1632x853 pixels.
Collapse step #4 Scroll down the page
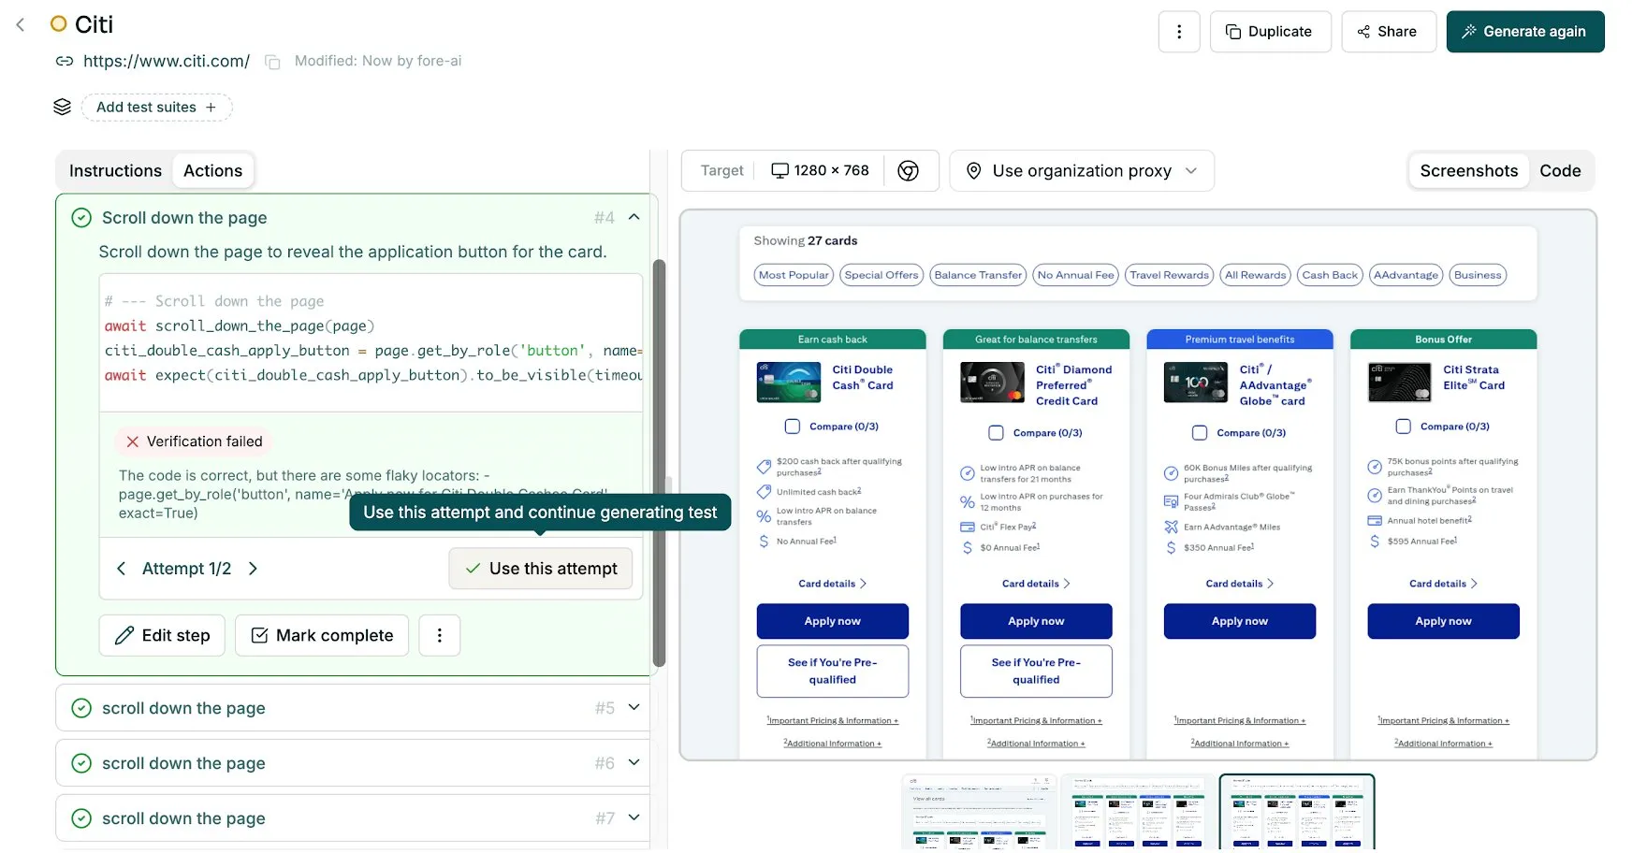(634, 217)
